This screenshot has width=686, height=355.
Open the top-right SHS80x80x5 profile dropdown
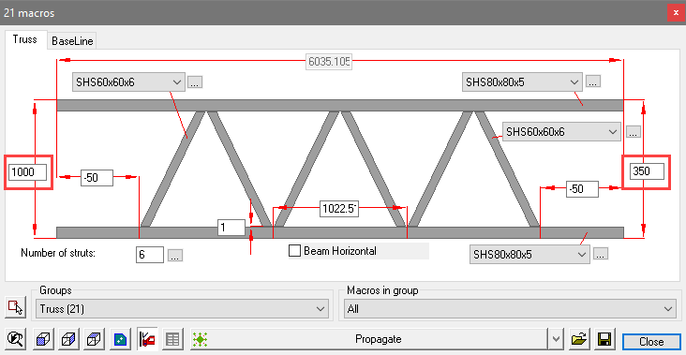(522, 81)
